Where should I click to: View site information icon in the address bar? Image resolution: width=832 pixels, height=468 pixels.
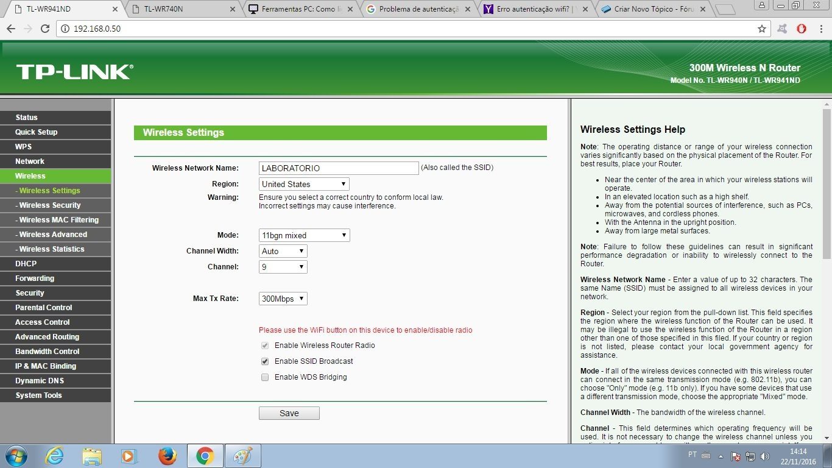[x=66, y=29]
